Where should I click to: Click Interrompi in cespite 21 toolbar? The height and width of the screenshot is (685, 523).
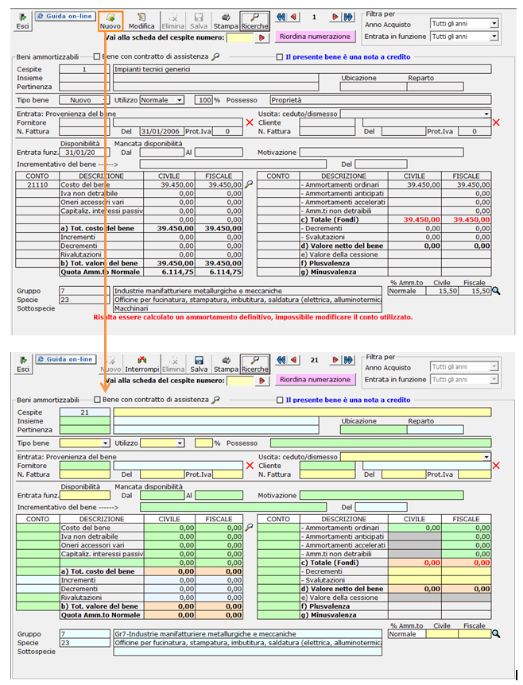click(142, 364)
